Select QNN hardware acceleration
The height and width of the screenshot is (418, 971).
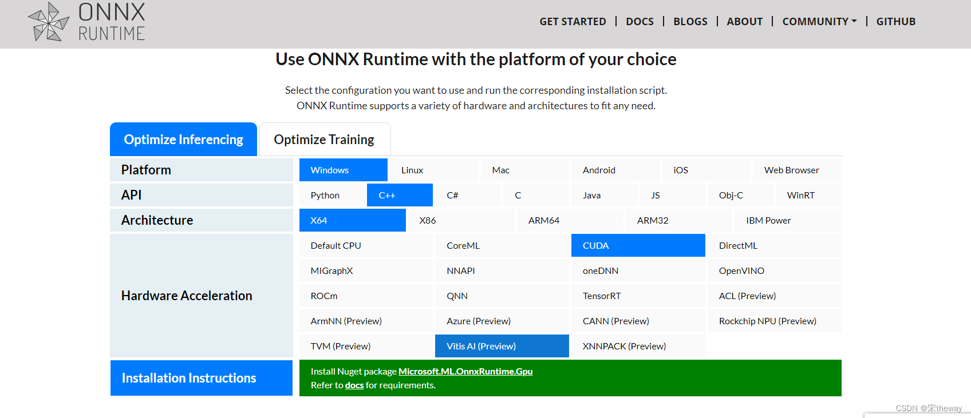(502, 296)
